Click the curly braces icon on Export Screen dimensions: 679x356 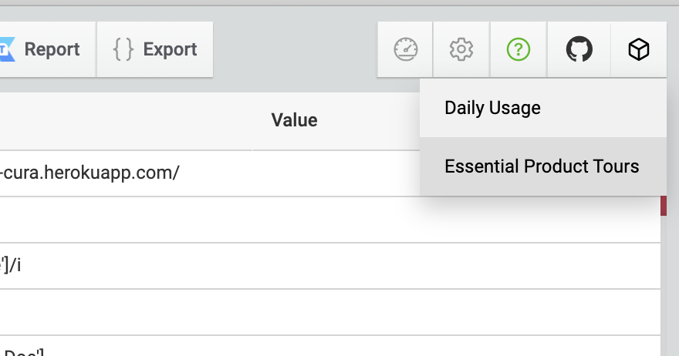click(x=123, y=49)
